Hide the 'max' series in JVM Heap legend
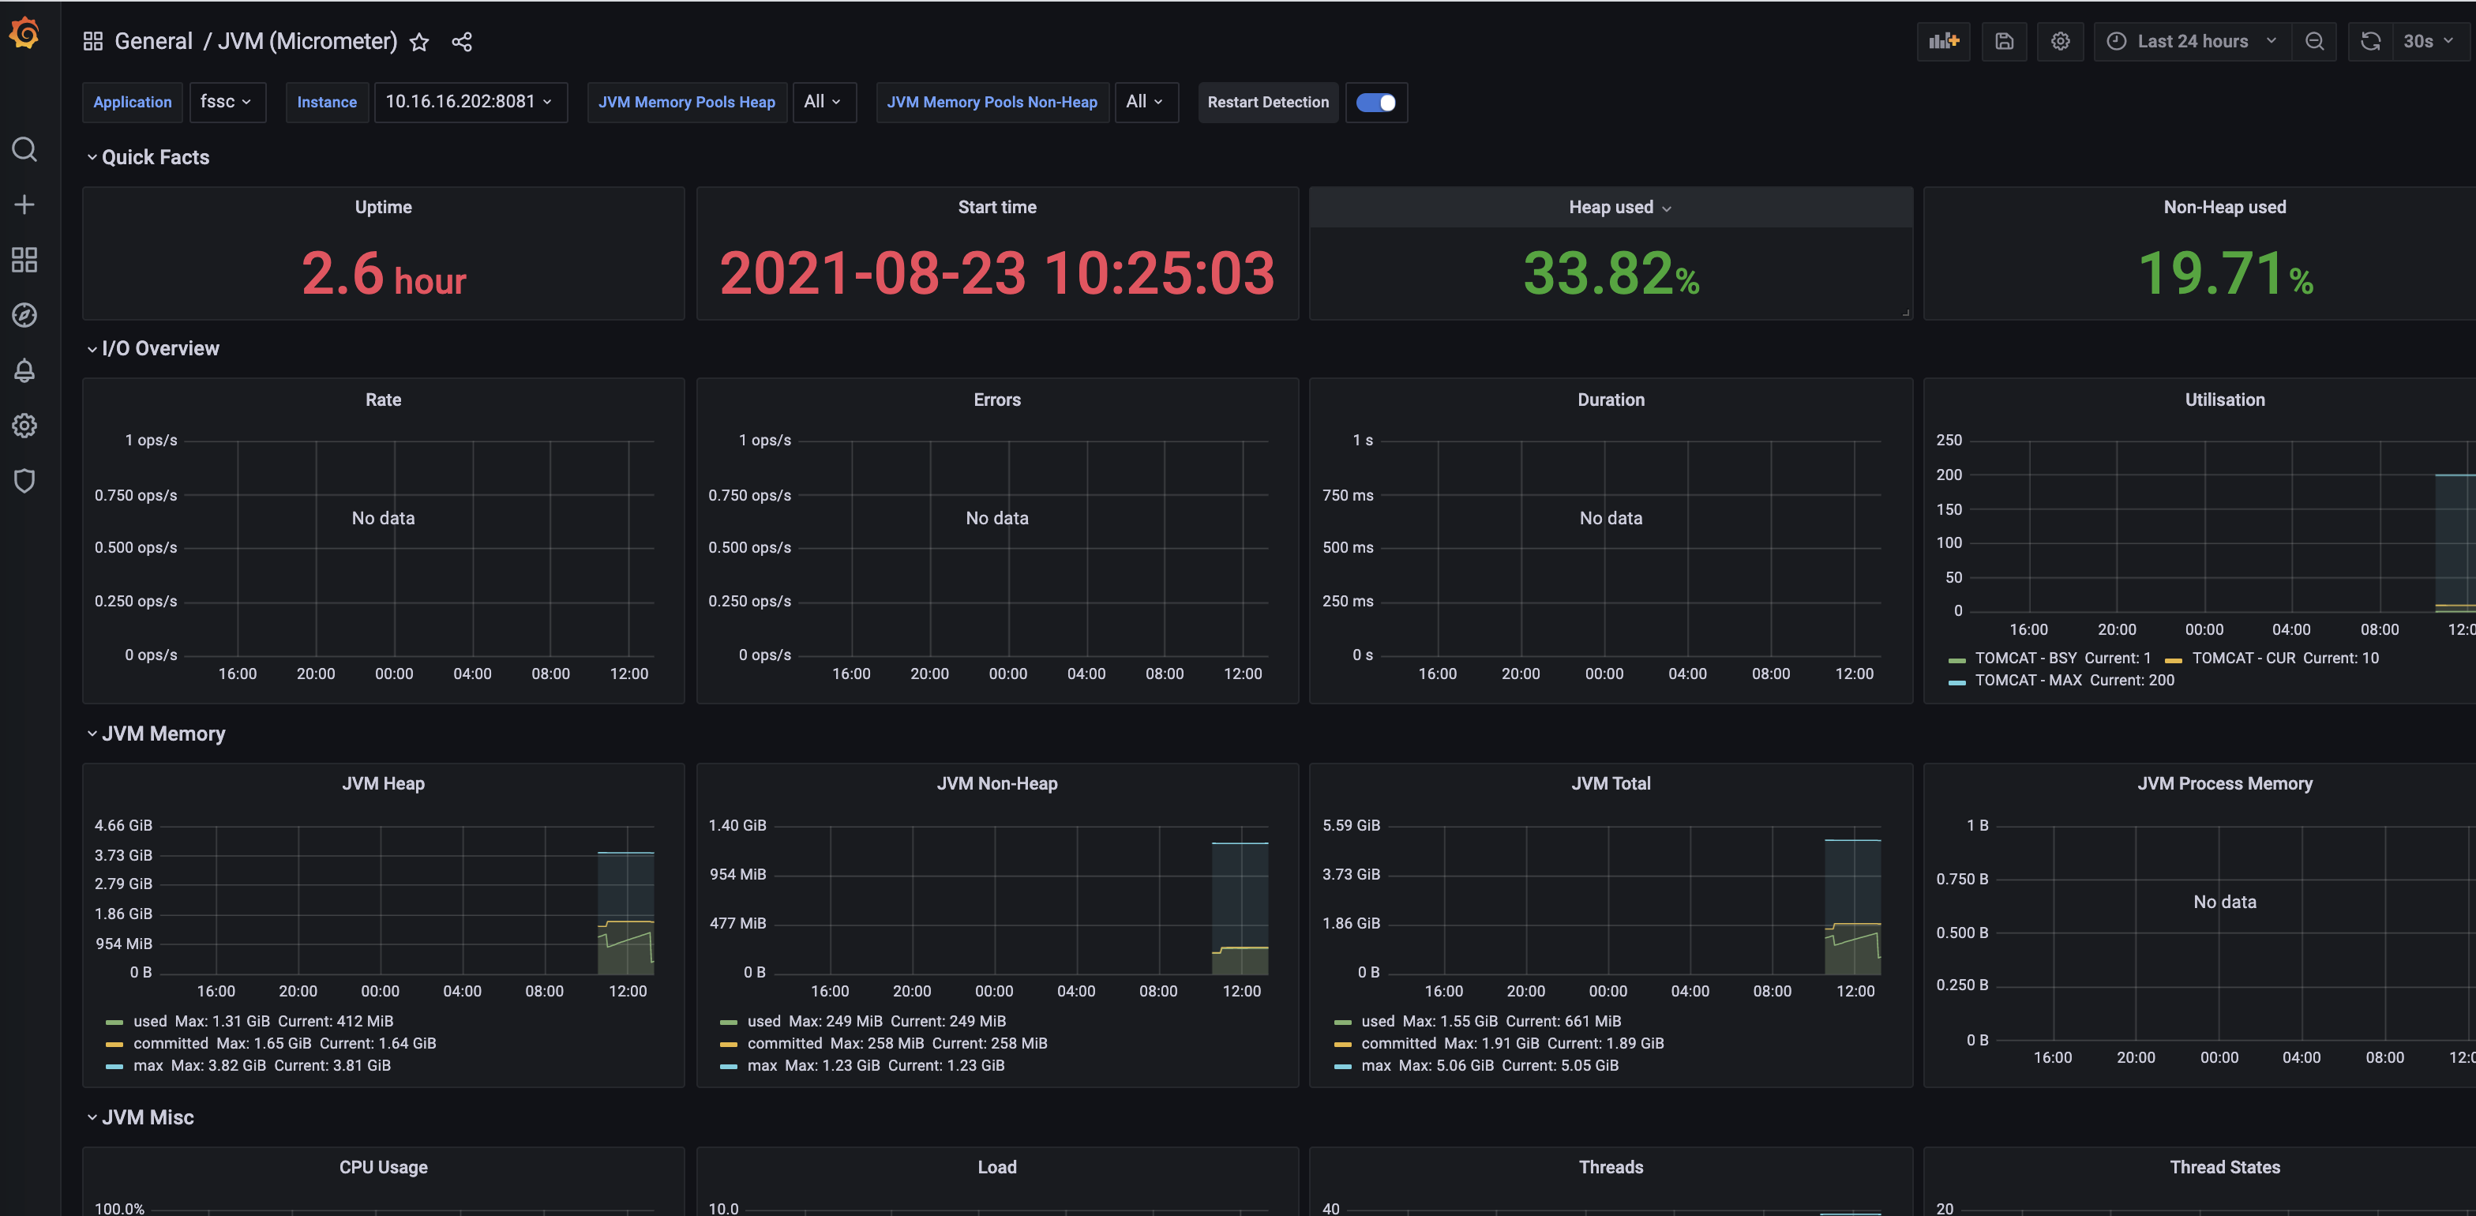 [x=146, y=1065]
